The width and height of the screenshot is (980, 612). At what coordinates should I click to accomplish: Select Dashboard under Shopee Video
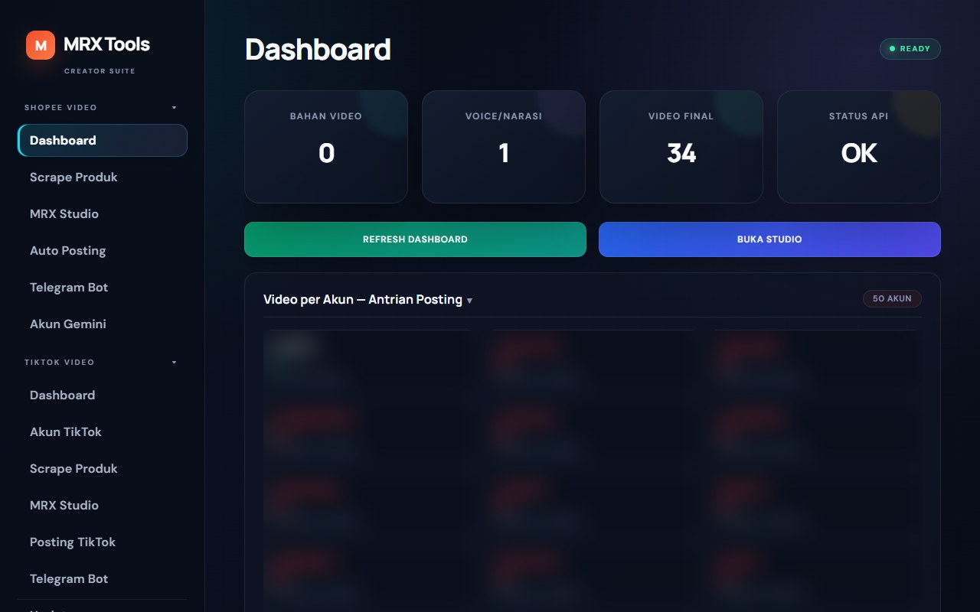click(x=103, y=140)
